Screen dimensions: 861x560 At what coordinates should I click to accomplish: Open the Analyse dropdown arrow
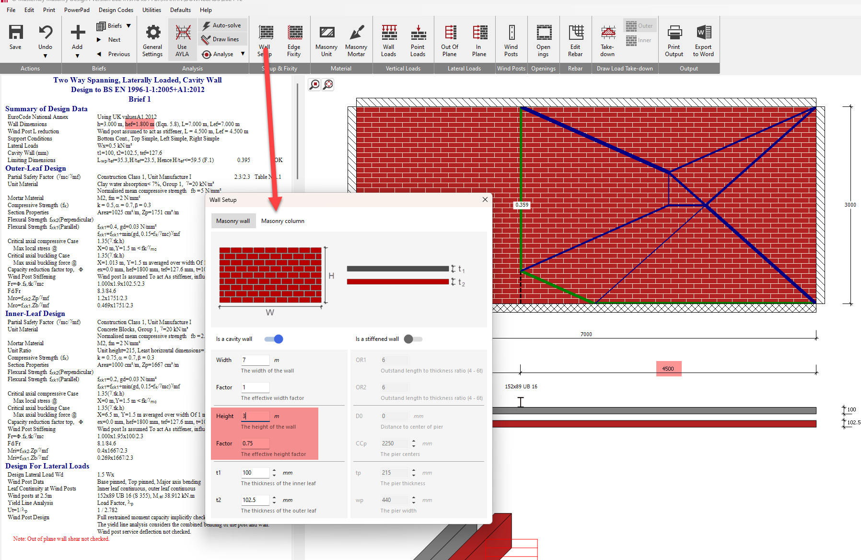coord(243,54)
